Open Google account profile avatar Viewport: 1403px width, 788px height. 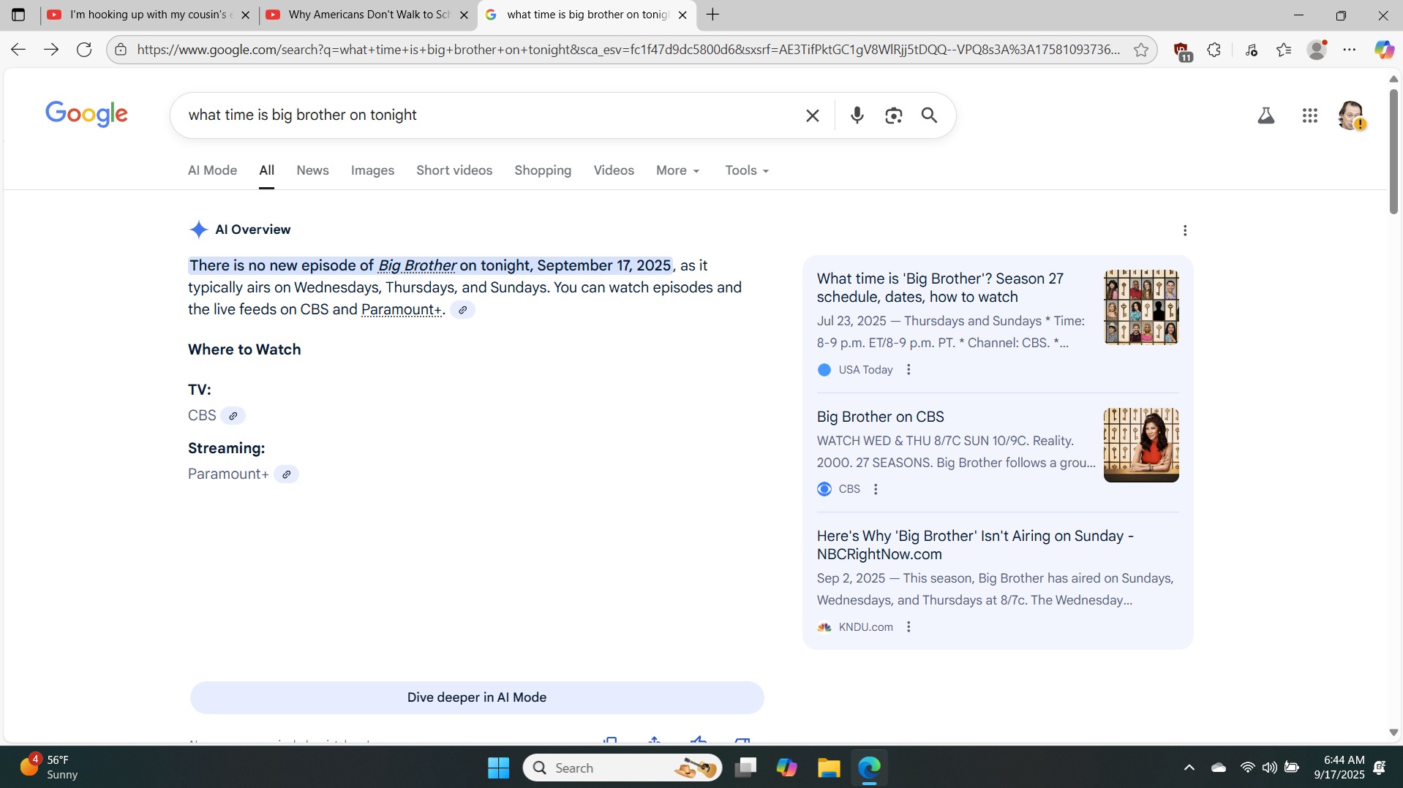[x=1351, y=115]
